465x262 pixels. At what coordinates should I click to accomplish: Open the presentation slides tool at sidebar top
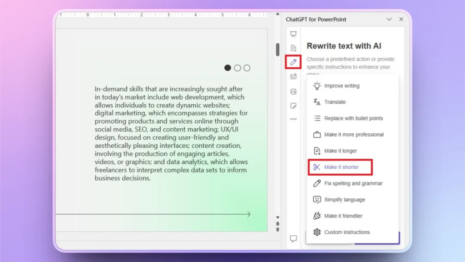293,33
